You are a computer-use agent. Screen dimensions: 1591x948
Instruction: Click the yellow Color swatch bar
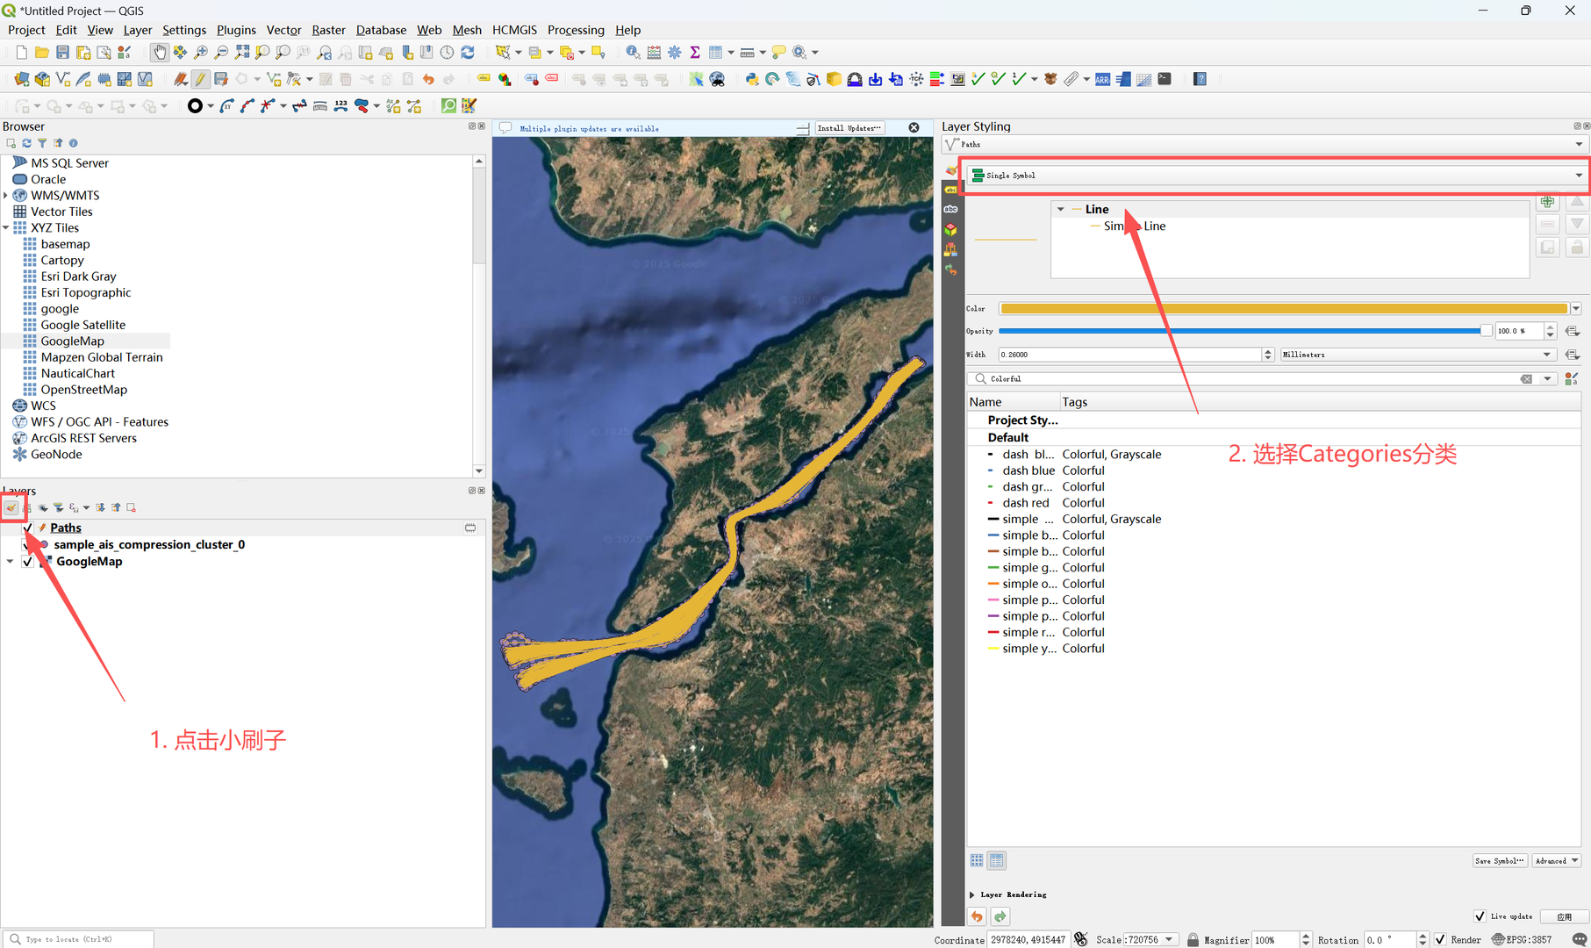coord(1283,309)
